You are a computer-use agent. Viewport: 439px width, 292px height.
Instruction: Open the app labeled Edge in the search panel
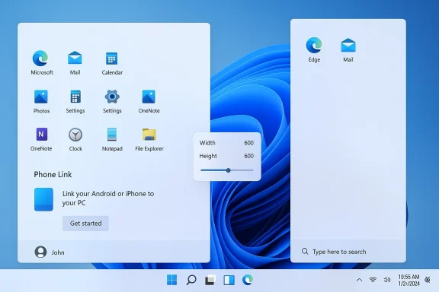314,49
